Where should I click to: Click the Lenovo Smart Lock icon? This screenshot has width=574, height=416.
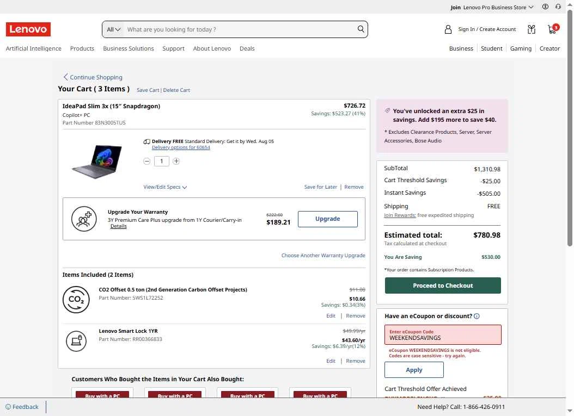click(x=76, y=341)
